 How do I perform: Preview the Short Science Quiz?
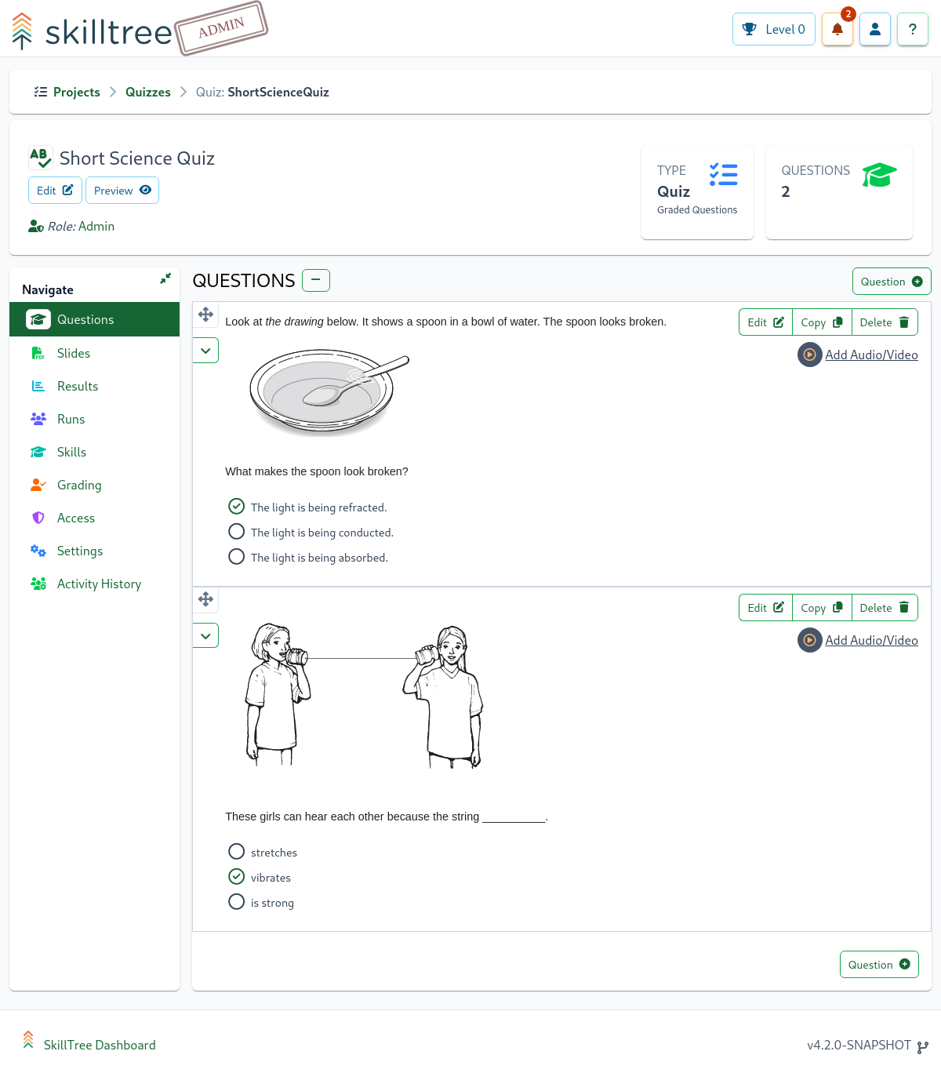(122, 190)
